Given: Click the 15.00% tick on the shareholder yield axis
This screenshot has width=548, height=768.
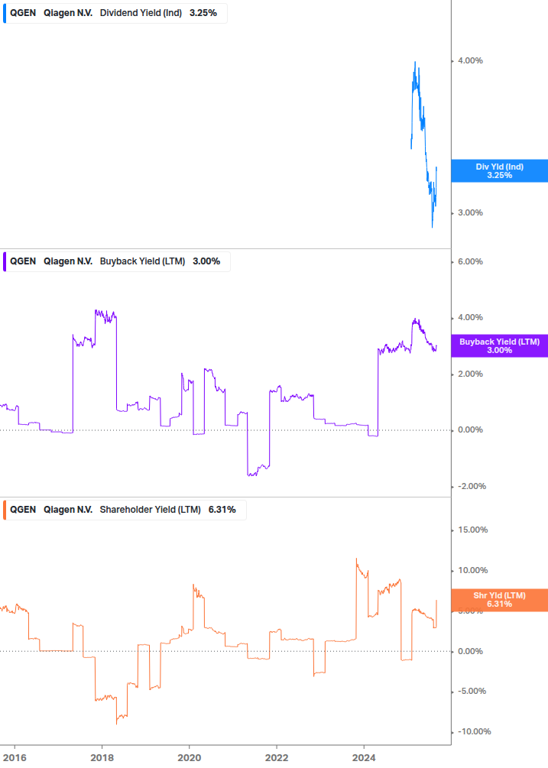Looking at the screenshot, I should [x=472, y=530].
